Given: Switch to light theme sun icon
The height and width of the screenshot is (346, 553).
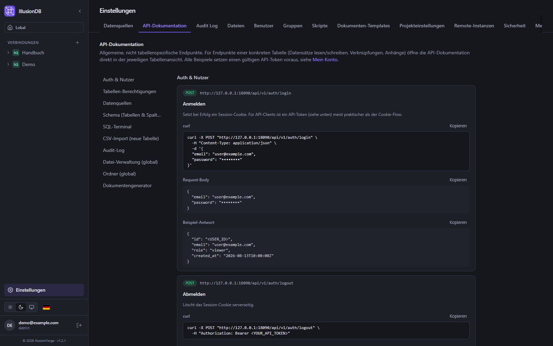Looking at the screenshot, I should pyautogui.click(x=10, y=307).
